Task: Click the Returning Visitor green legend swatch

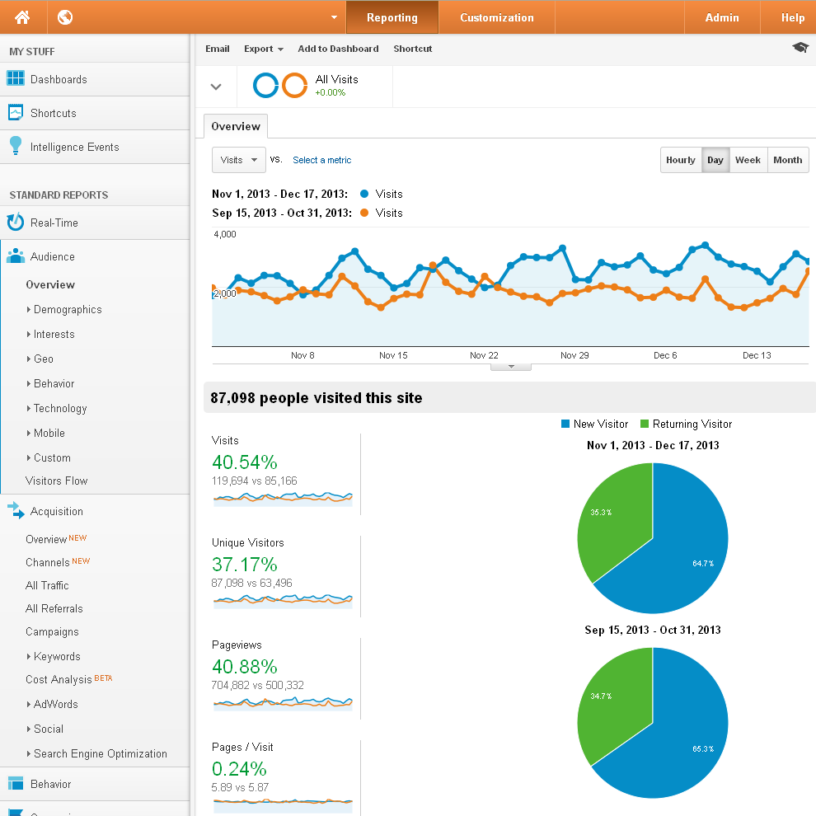Action: click(x=645, y=424)
